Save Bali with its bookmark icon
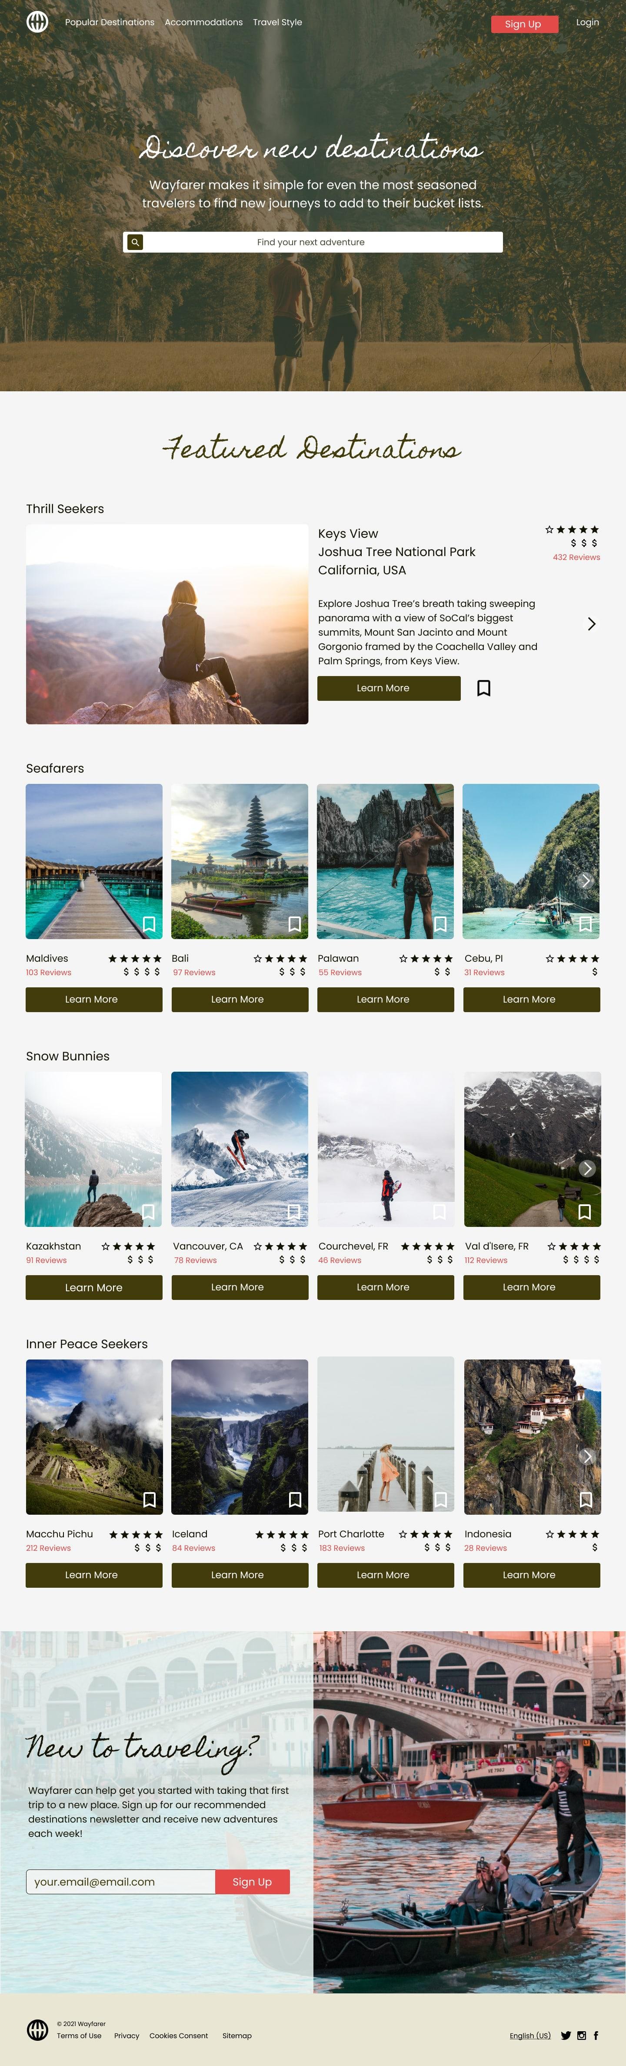Viewport: 626px width, 2066px height. [x=295, y=924]
